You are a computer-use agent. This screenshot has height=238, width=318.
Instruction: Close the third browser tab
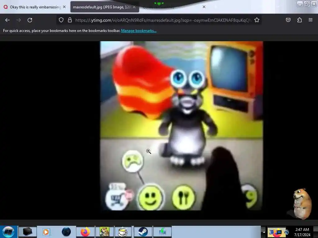[x=204, y=7]
